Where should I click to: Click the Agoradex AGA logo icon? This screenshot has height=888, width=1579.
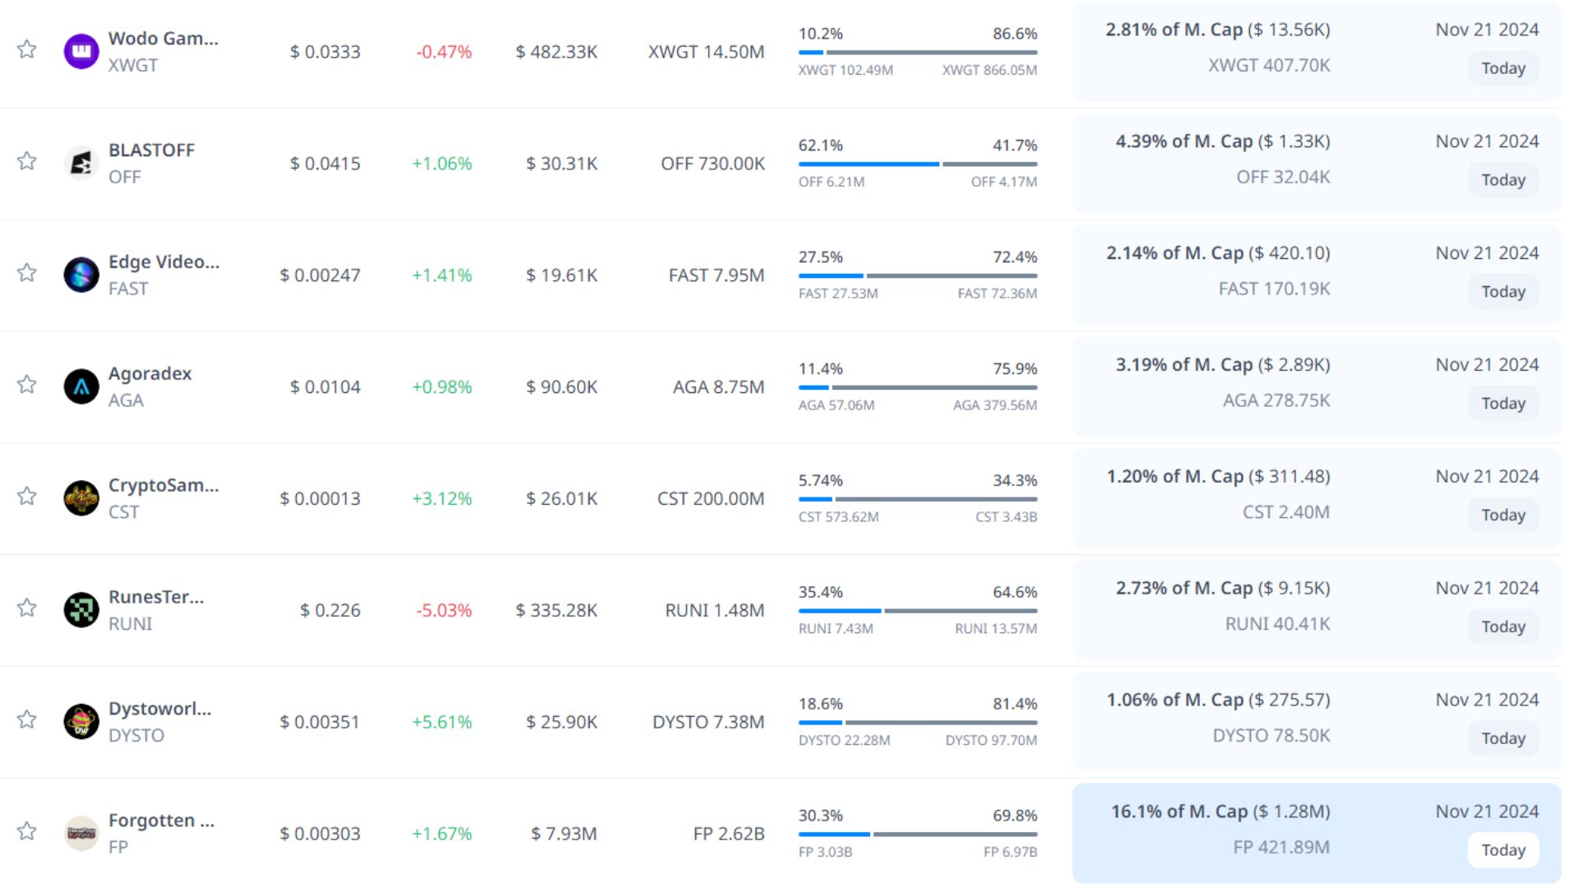point(81,386)
